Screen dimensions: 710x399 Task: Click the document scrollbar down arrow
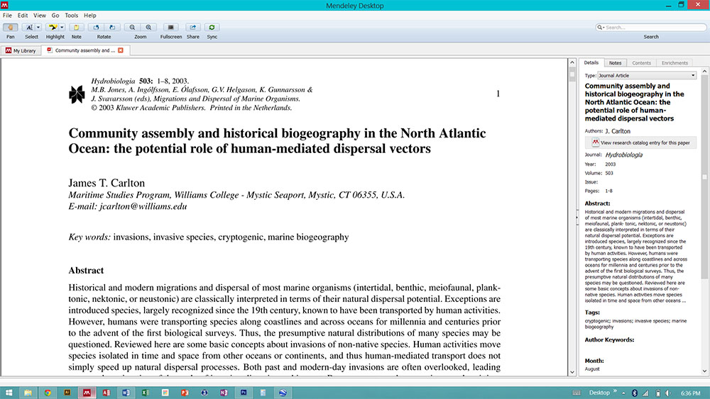coord(572,372)
